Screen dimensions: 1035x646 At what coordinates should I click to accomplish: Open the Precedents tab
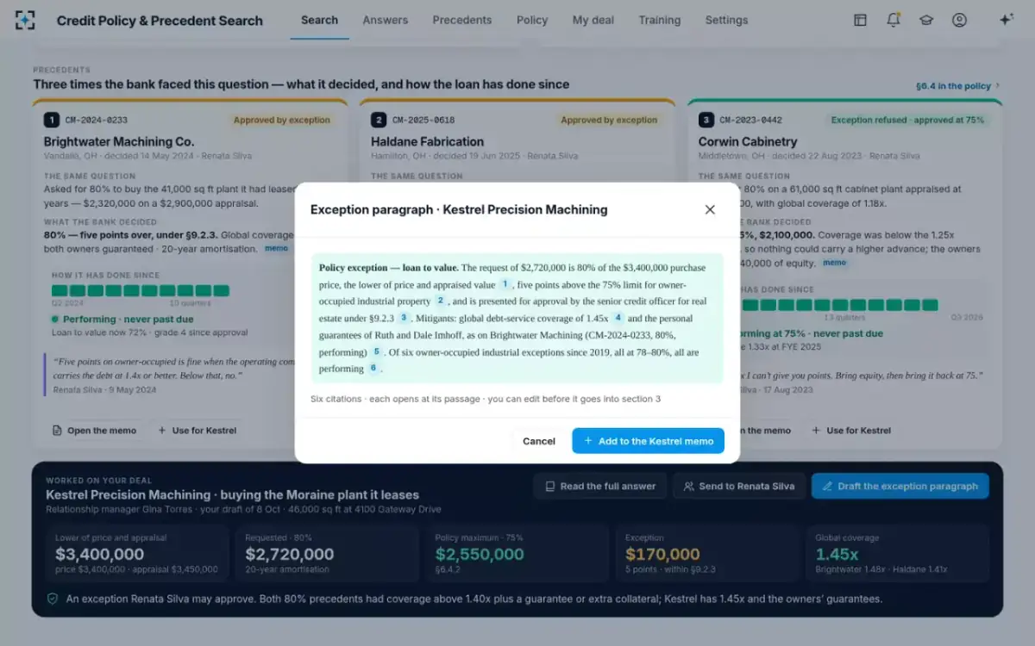462,20
